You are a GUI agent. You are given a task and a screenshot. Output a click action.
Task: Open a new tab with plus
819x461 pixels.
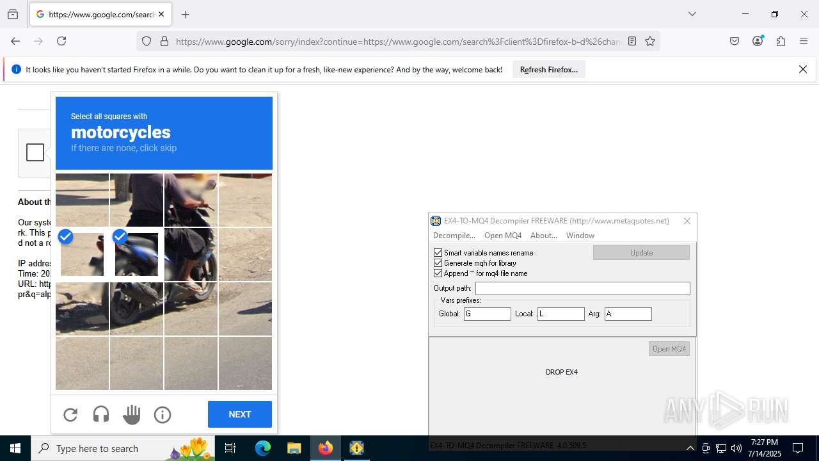(186, 14)
